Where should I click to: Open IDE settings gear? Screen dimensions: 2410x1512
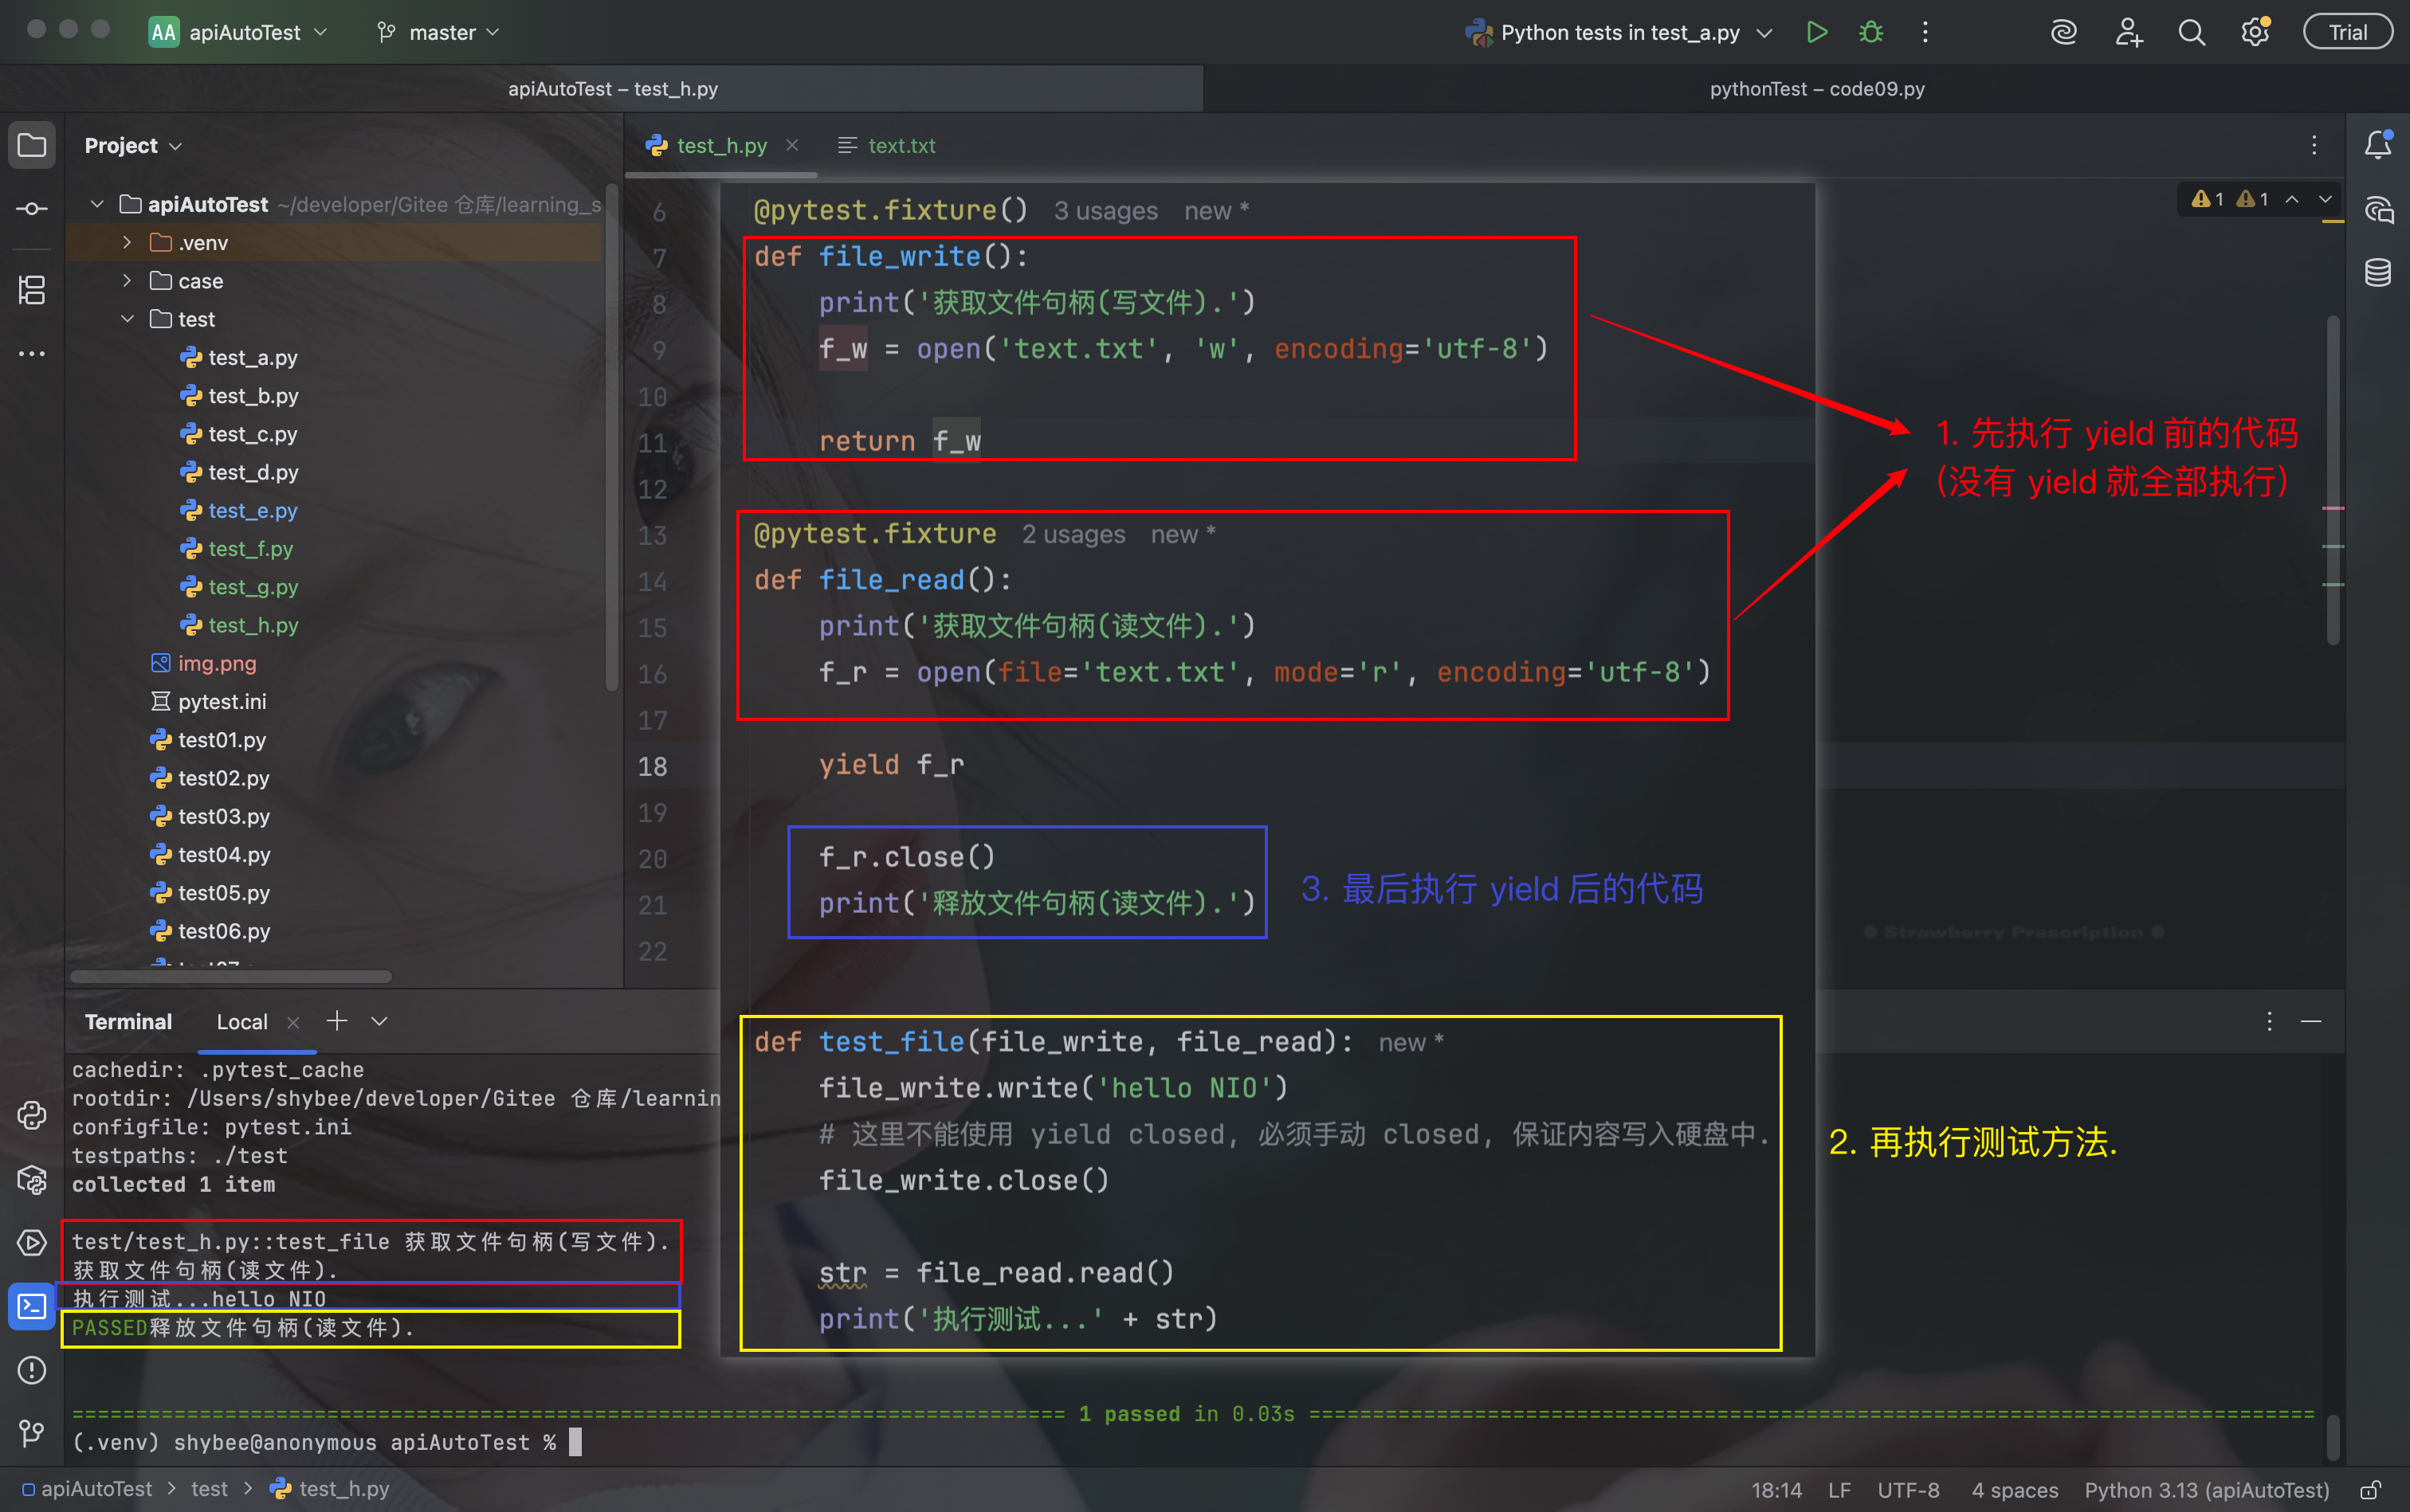(2255, 32)
